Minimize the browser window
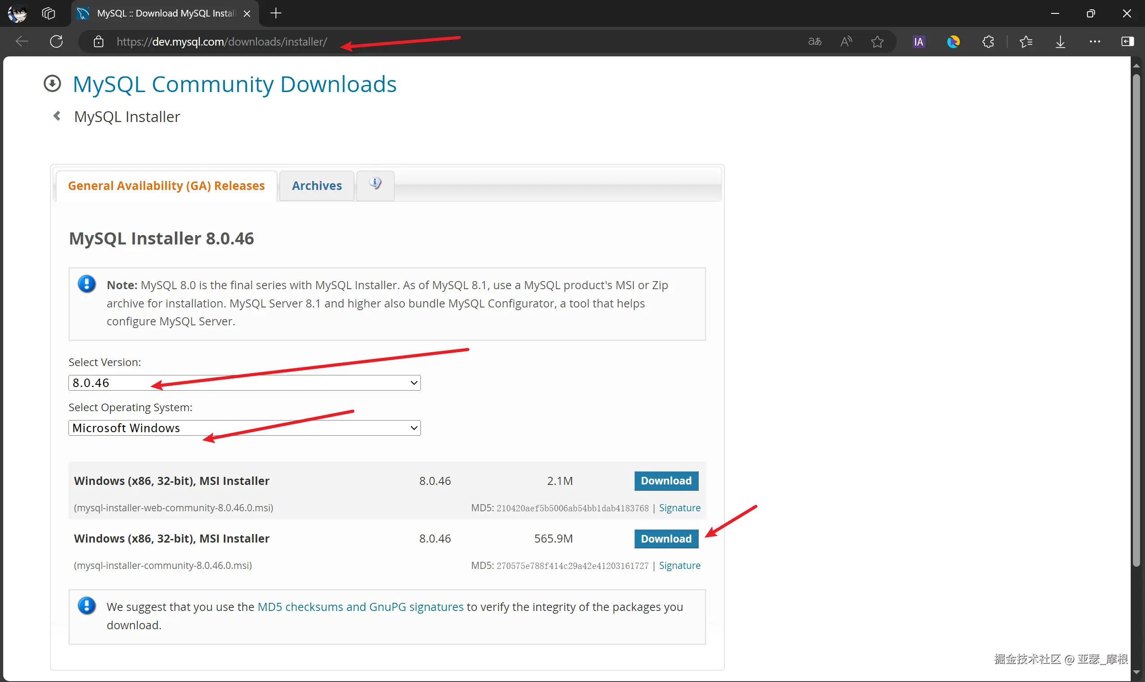Image resolution: width=1145 pixels, height=682 pixels. pyautogui.click(x=1056, y=13)
